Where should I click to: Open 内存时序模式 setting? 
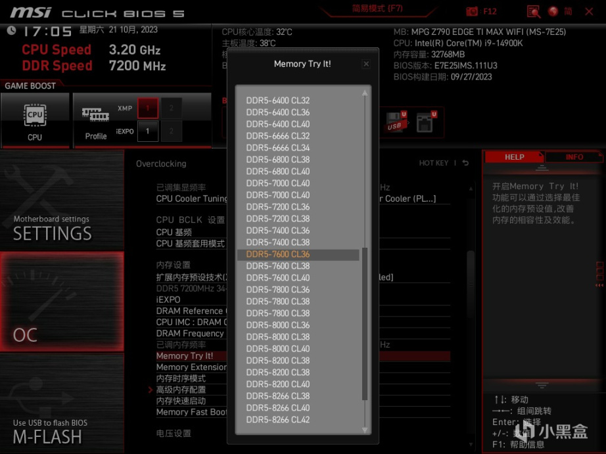191,378
